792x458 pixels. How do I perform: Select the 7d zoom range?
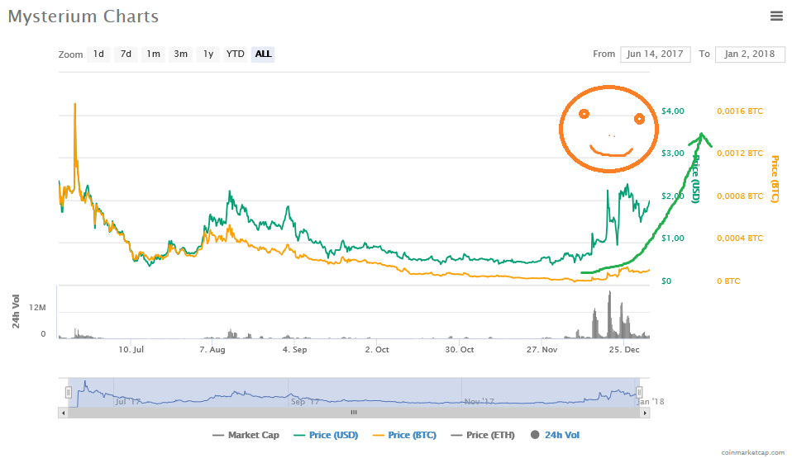point(126,54)
